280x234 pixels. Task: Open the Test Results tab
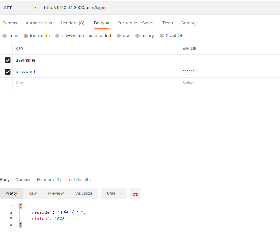78,180
